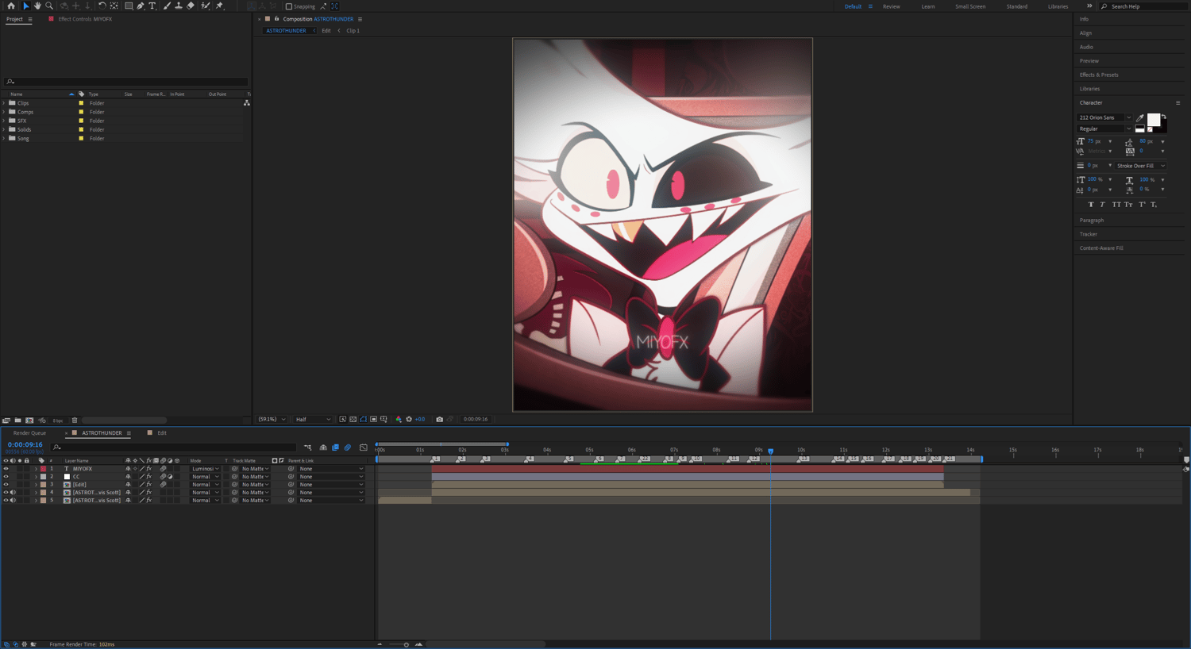Open the Effects & Presets panel
Screen dimensions: 1191x649
[1099, 75]
